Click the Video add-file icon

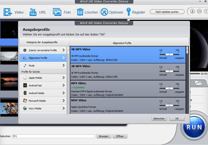point(8,12)
